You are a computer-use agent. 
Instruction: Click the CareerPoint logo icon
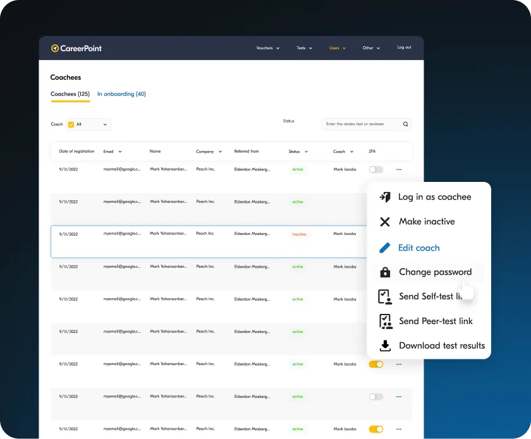click(x=55, y=49)
